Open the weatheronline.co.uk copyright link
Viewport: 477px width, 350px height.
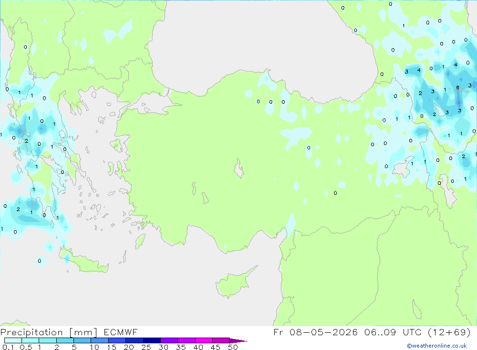click(437, 346)
